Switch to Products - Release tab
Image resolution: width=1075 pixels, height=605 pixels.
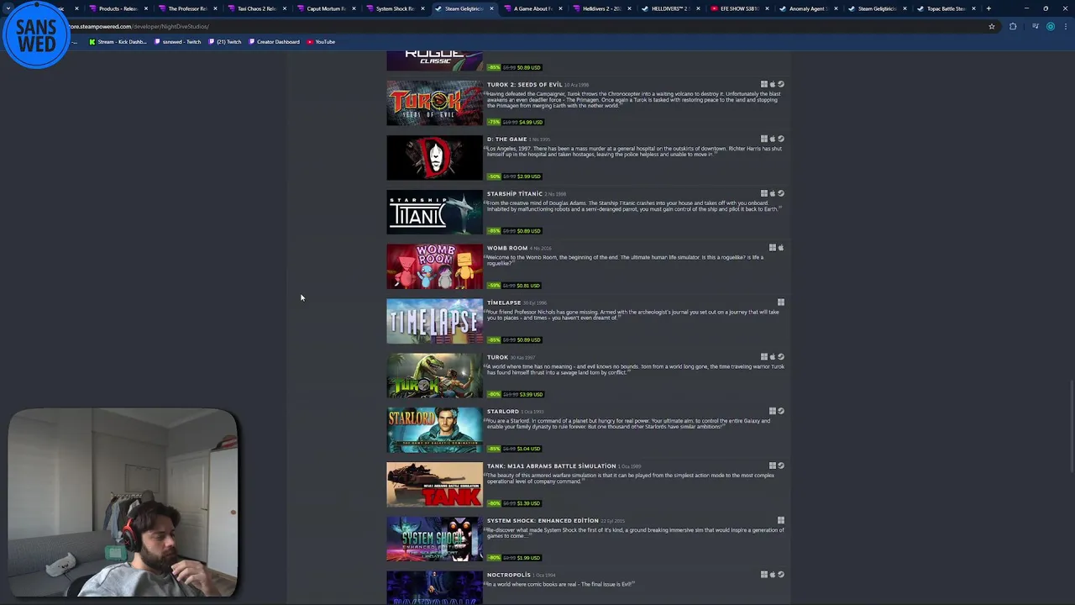coord(118,8)
